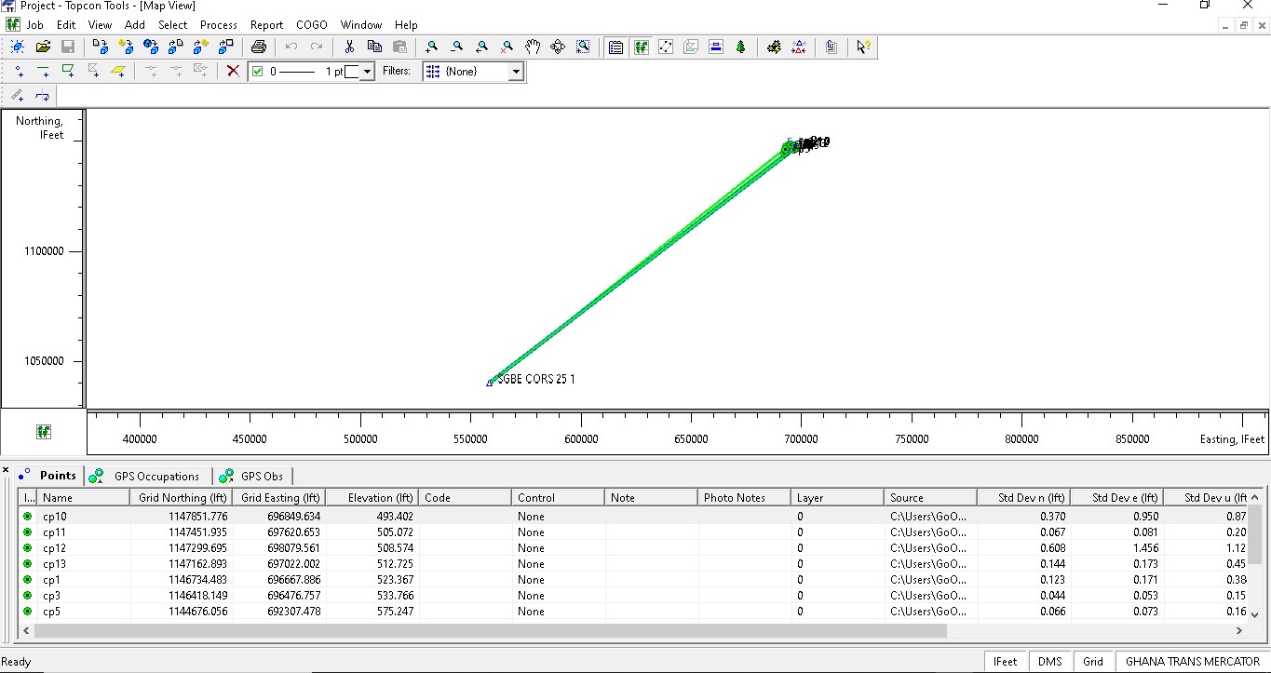Select the Zoom Out magnifier tool
Screen dimensions: 1271x673
456,47
